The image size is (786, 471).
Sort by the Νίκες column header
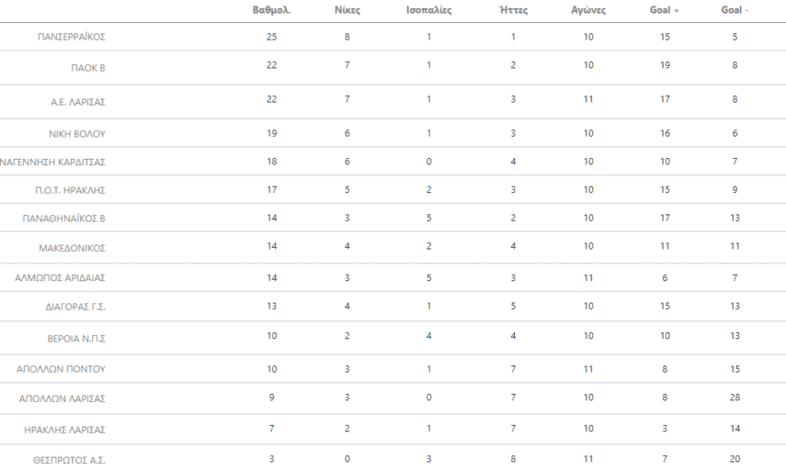(x=347, y=10)
